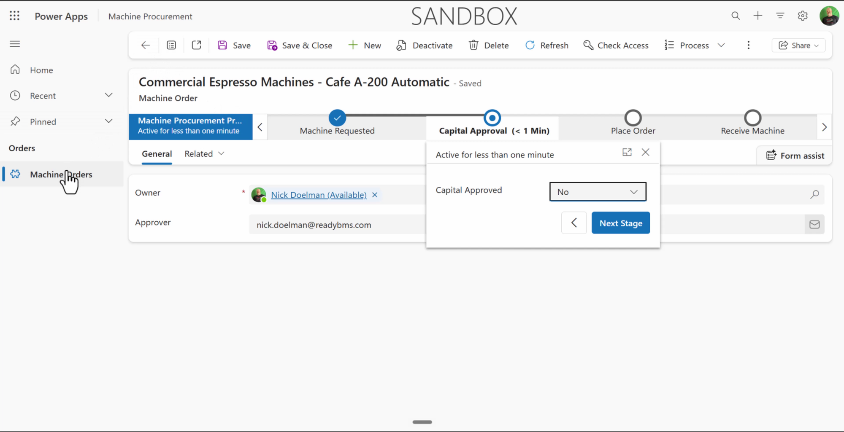Click Save in the command bar
This screenshot has height=432, width=844.
(x=234, y=46)
